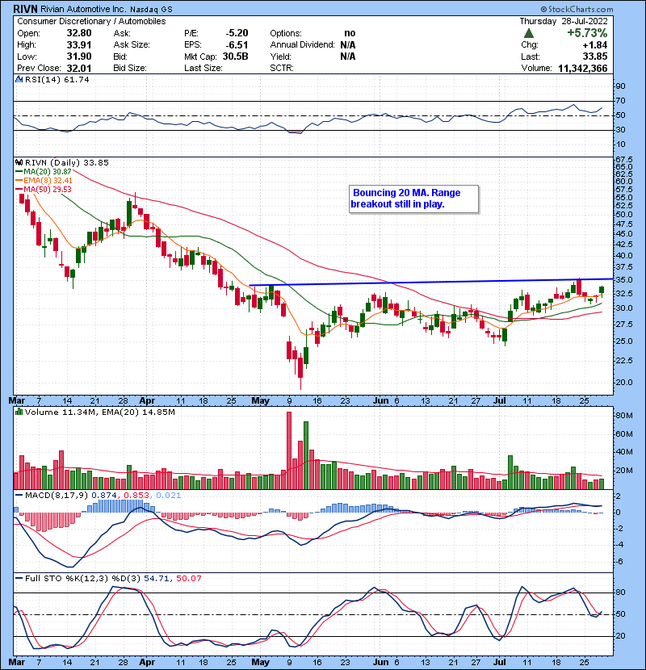Click the Mkt Cap value 30.5B

[x=235, y=57]
